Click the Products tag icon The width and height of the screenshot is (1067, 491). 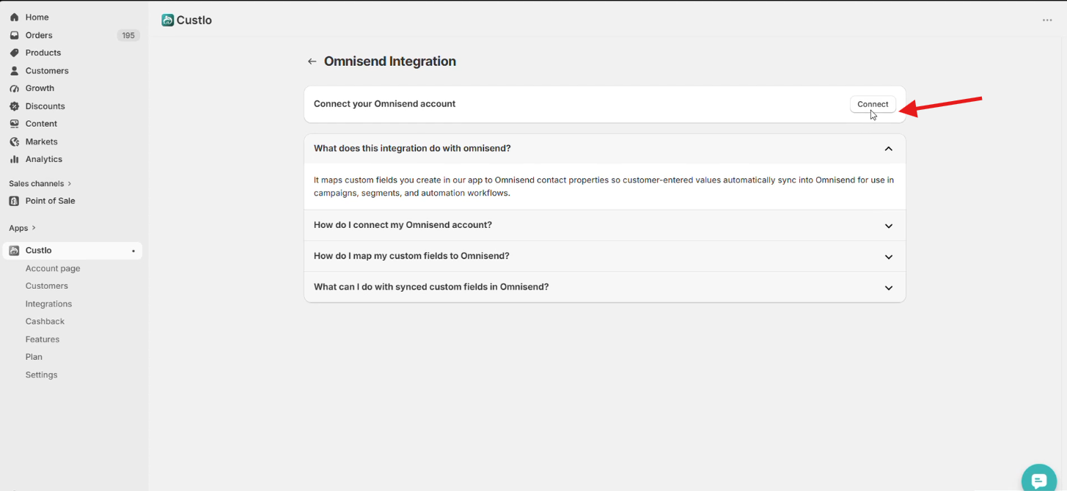point(14,53)
